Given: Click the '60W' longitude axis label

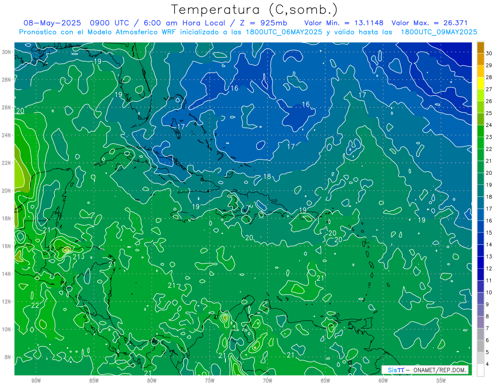Looking at the screenshot, I should tap(383, 381).
